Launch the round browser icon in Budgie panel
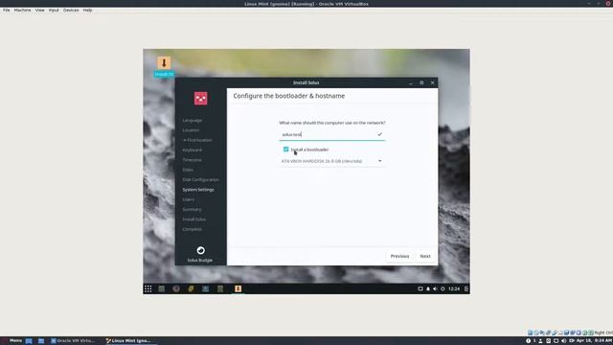613x345 pixels. [176, 288]
